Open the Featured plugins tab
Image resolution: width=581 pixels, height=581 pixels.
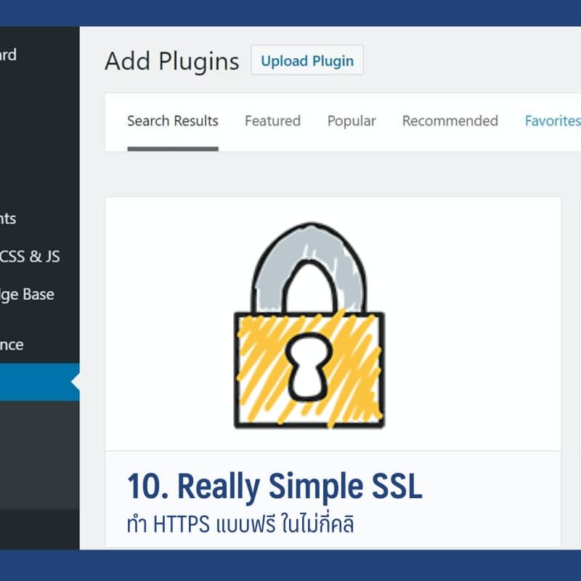click(272, 121)
